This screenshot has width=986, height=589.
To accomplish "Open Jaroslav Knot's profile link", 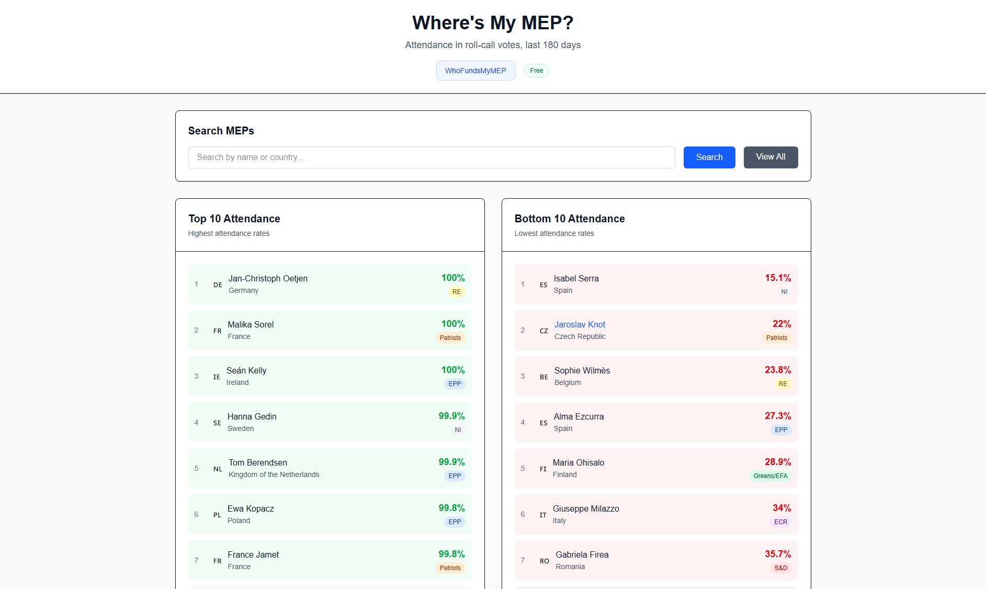I will [x=580, y=324].
